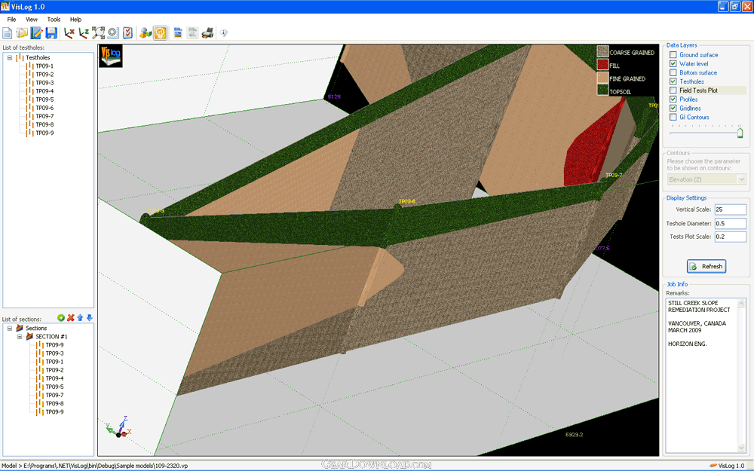Uncheck the Gridlines data layer

pyautogui.click(x=673, y=108)
